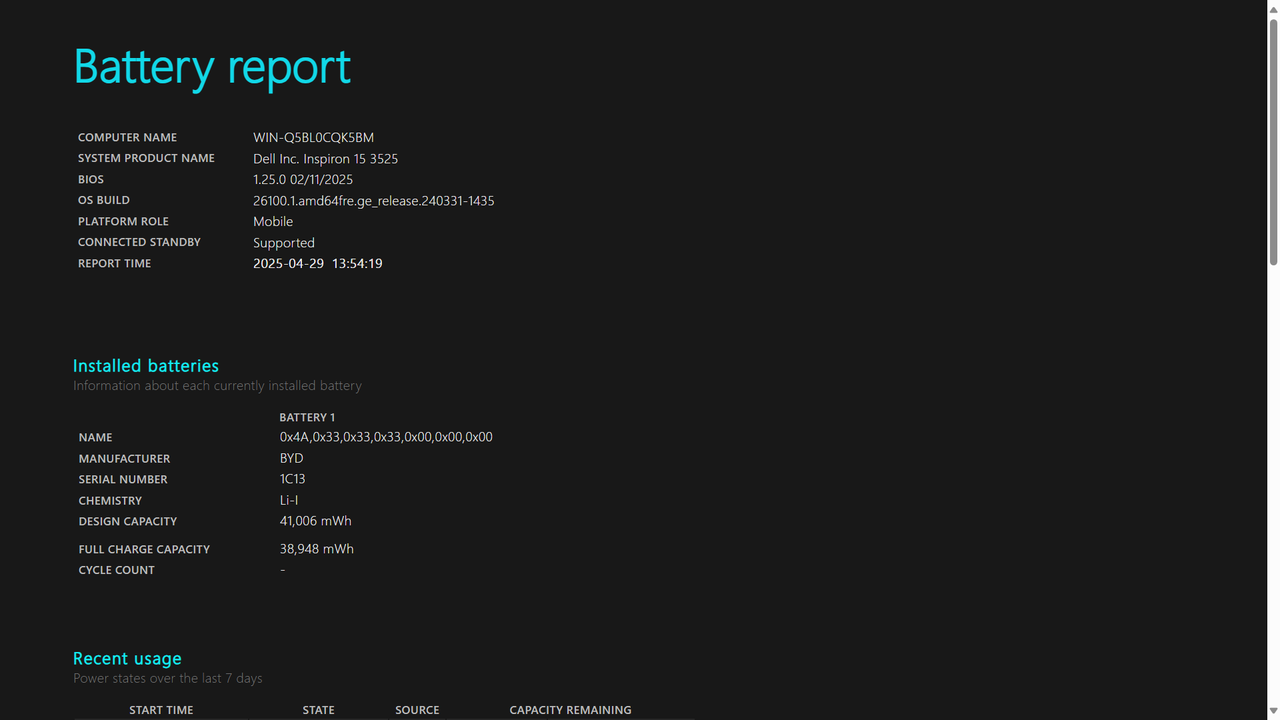Click the 'DESIGN CAPACITY' label
This screenshot has width=1280, height=720.
tap(127, 521)
